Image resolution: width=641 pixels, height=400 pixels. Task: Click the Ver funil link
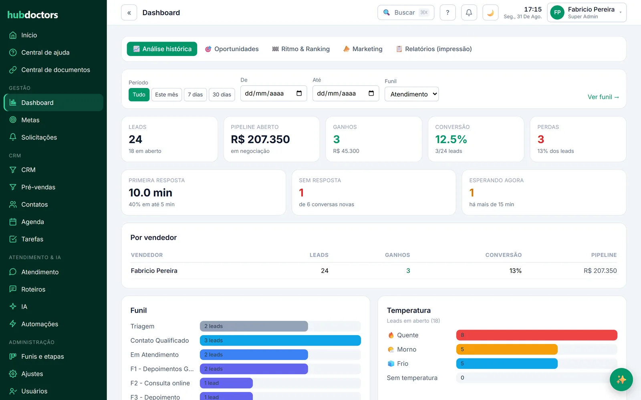pyautogui.click(x=603, y=97)
